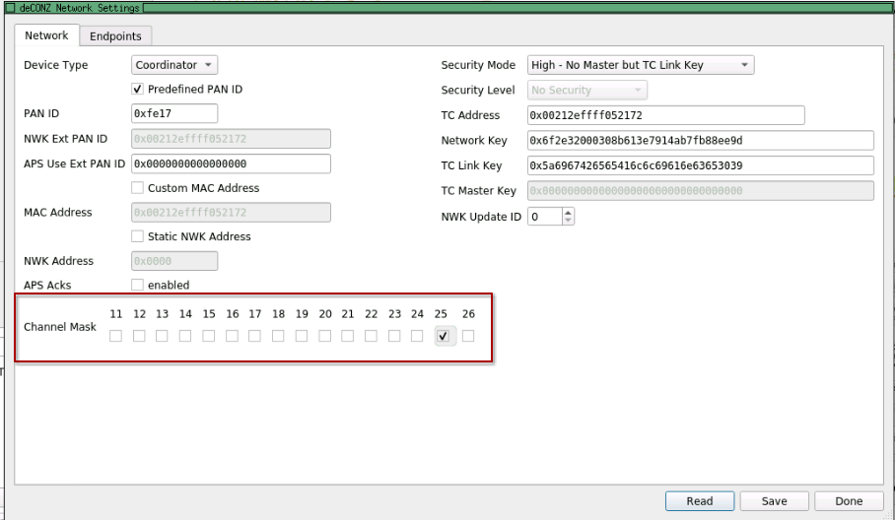Enable the Custom MAC Address checkbox
Viewport: 895px width, 520px height.
[x=138, y=187]
